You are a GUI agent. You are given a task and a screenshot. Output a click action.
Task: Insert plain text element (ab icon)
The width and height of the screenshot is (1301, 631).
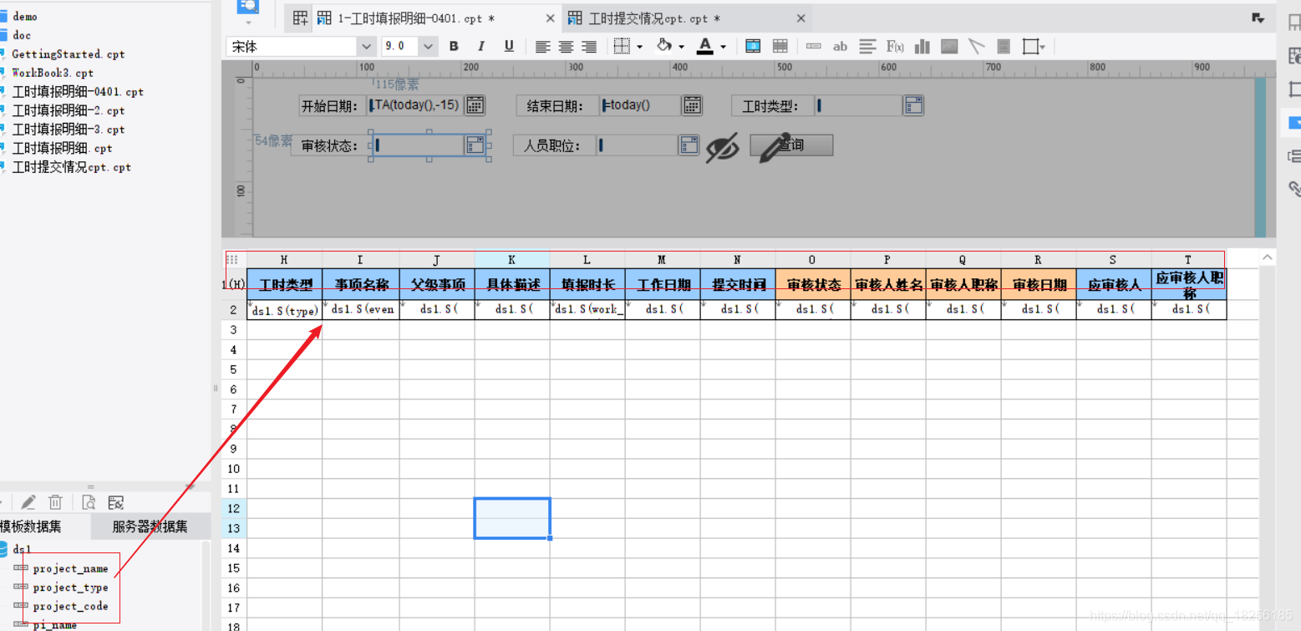click(x=840, y=46)
